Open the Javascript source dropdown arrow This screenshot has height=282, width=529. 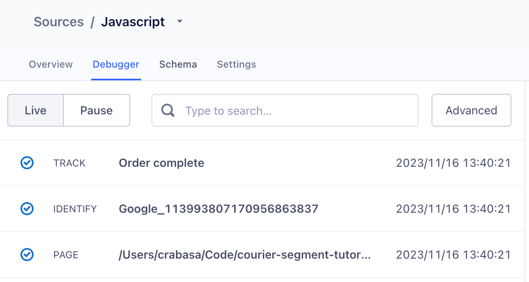179,22
